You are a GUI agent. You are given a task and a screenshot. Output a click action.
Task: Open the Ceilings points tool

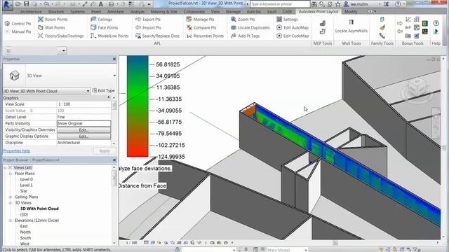[x=101, y=19]
